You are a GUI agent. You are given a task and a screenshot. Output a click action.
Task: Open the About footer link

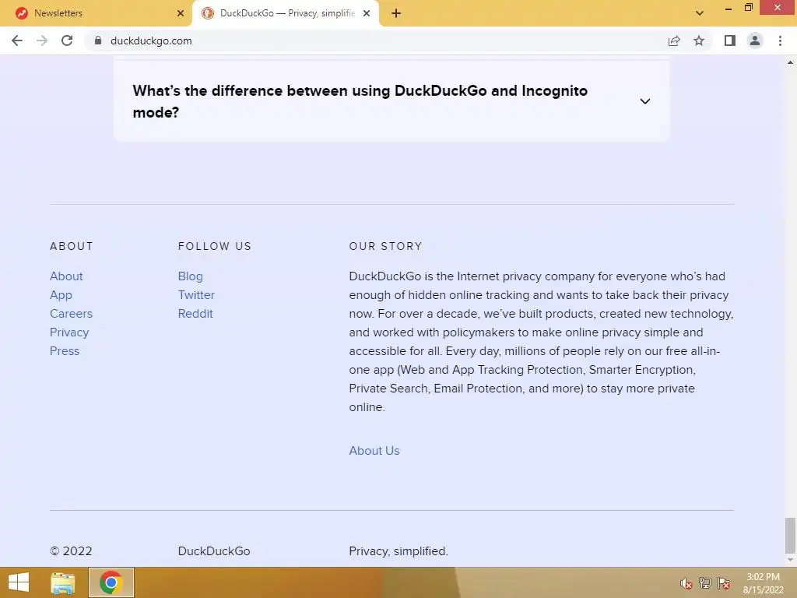click(66, 276)
